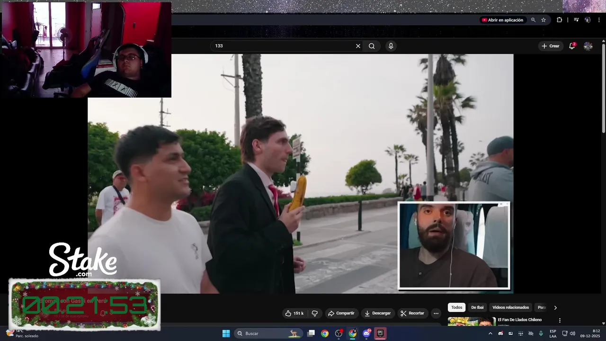
Task: Click the main video player area
Action: point(300,173)
